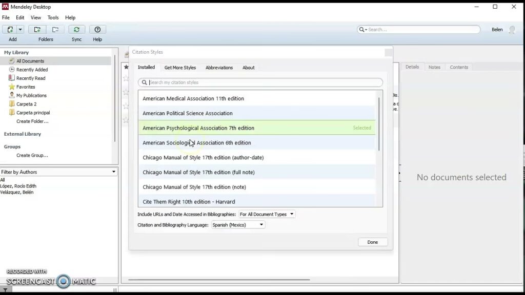Click the Belen user profile icon
Image resolution: width=525 pixels, height=295 pixels.
[x=511, y=30]
